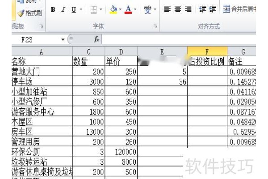
Task: Open font color dropdown arrow
Action: [x=135, y=9]
